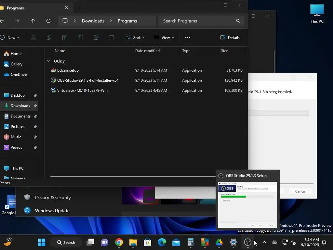Open the notification bell in system tray
333x250 pixels.
(x=324, y=242)
